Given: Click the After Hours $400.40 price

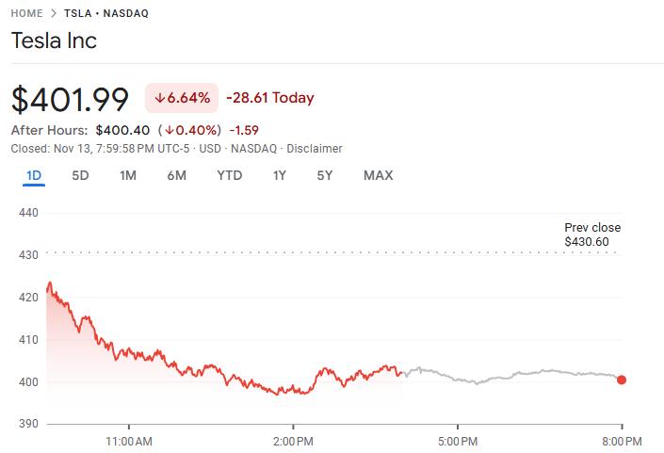Looking at the screenshot, I should [x=122, y=130].
